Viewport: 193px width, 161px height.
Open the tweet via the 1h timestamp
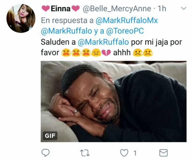tap(162, 9)
